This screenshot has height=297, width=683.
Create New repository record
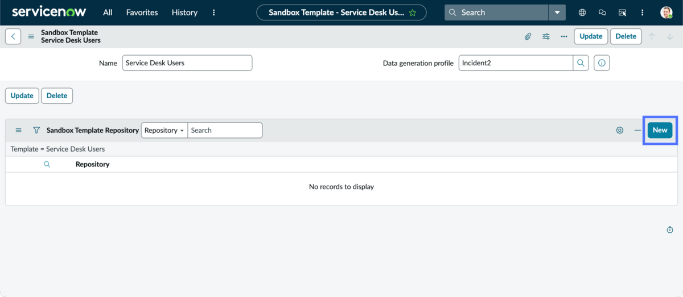[x=660, y=130]
